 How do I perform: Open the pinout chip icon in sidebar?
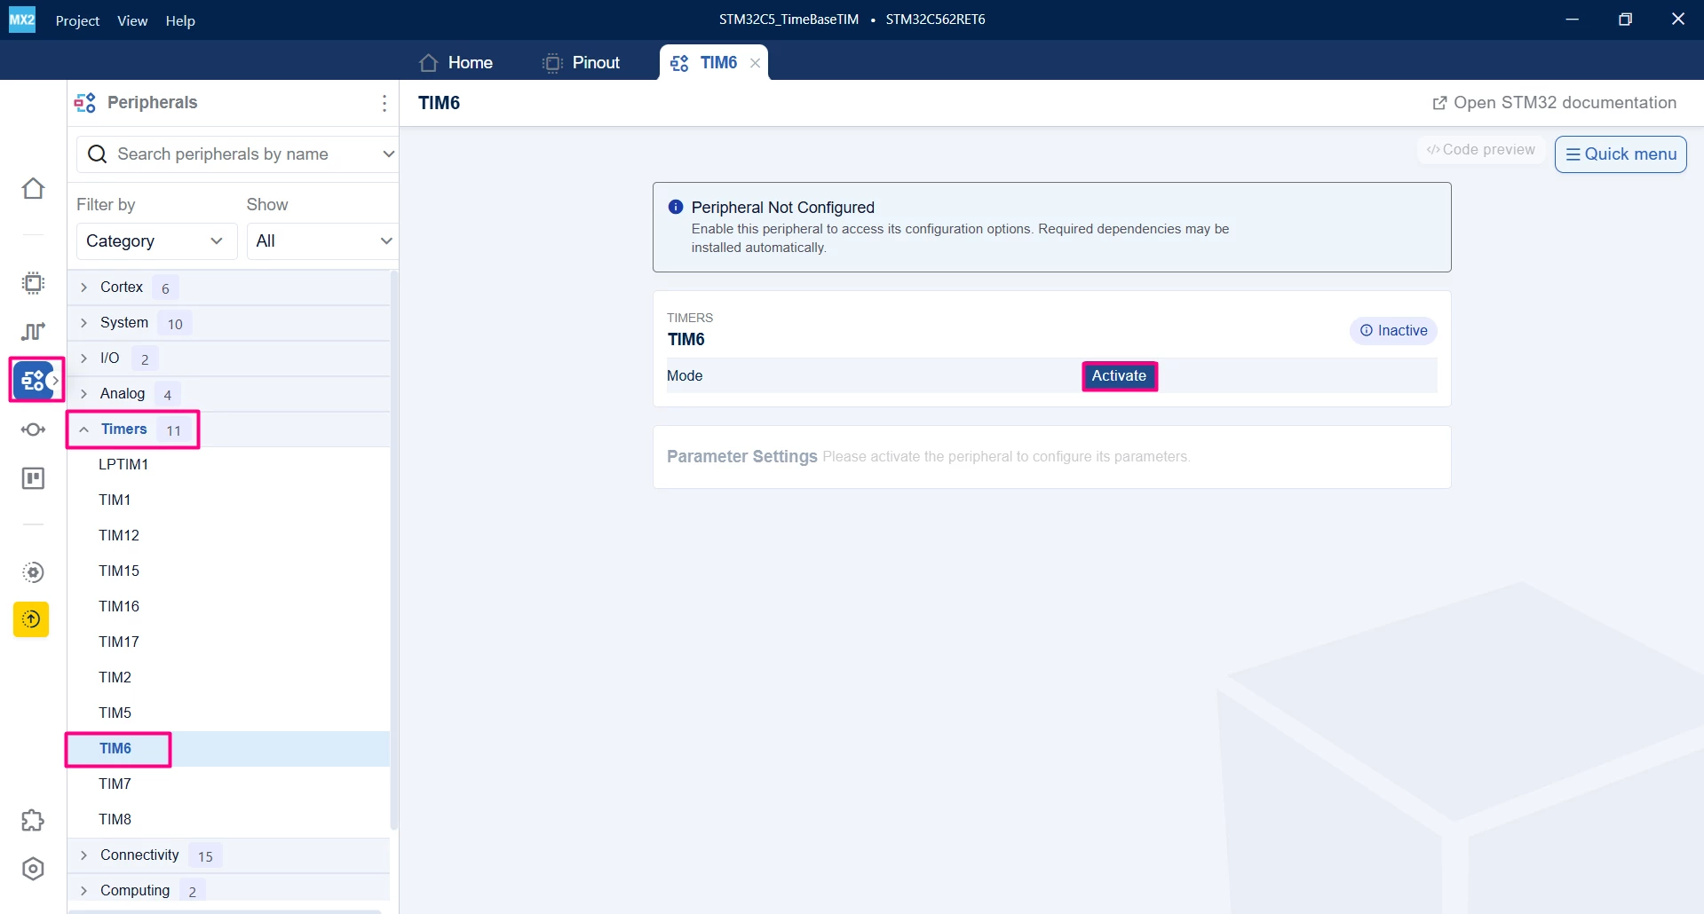pyautogui.click(x=33, y=283)
